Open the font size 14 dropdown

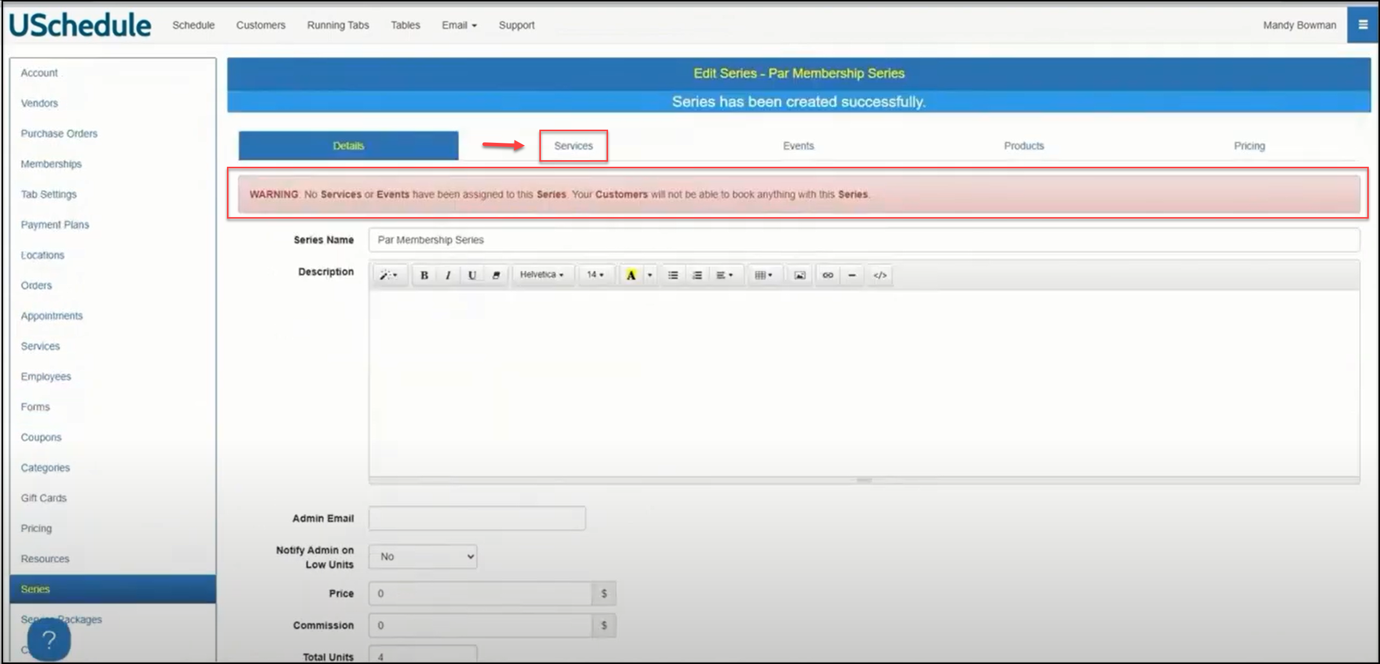[x=595, y=275]
